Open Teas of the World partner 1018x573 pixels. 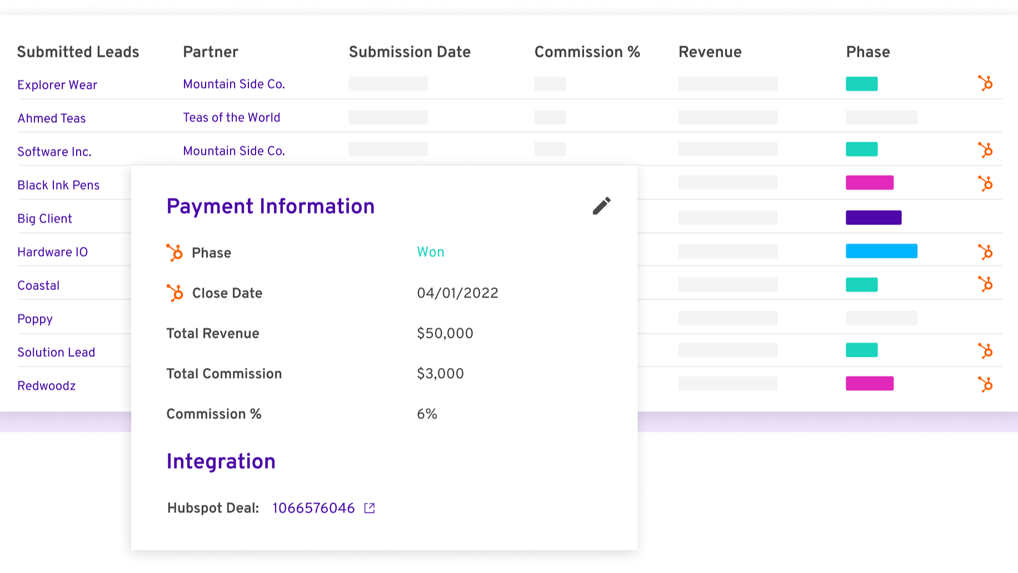232,117
